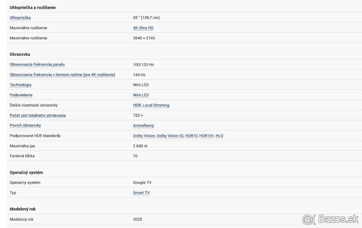
Task: Click the Technológia label link
Action: (x=21, y=85)
